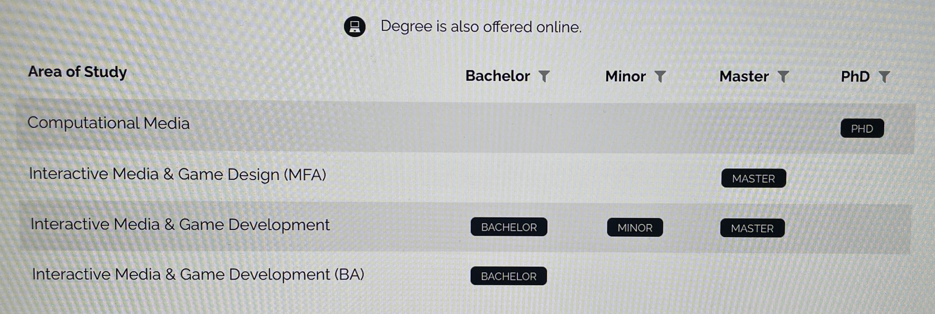
Task: Click the BACHELOR badge for Game Development (BA)
Action: (509, 276)
